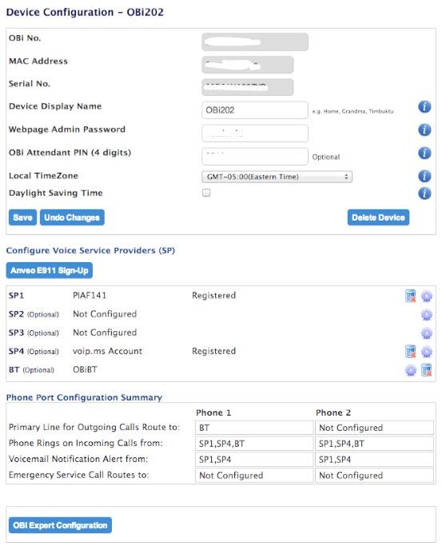Click SP2 Not Configured text
Viewport: 446px width, 550px height.
(105, 314)
